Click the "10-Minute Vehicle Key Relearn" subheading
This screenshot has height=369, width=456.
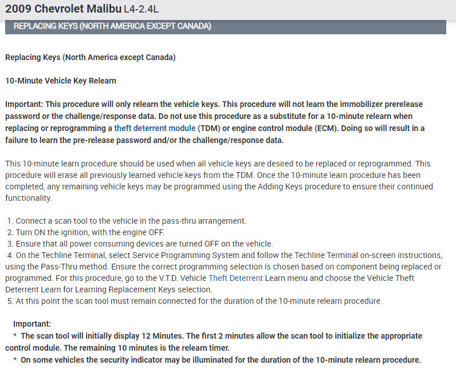click(61, 81)
